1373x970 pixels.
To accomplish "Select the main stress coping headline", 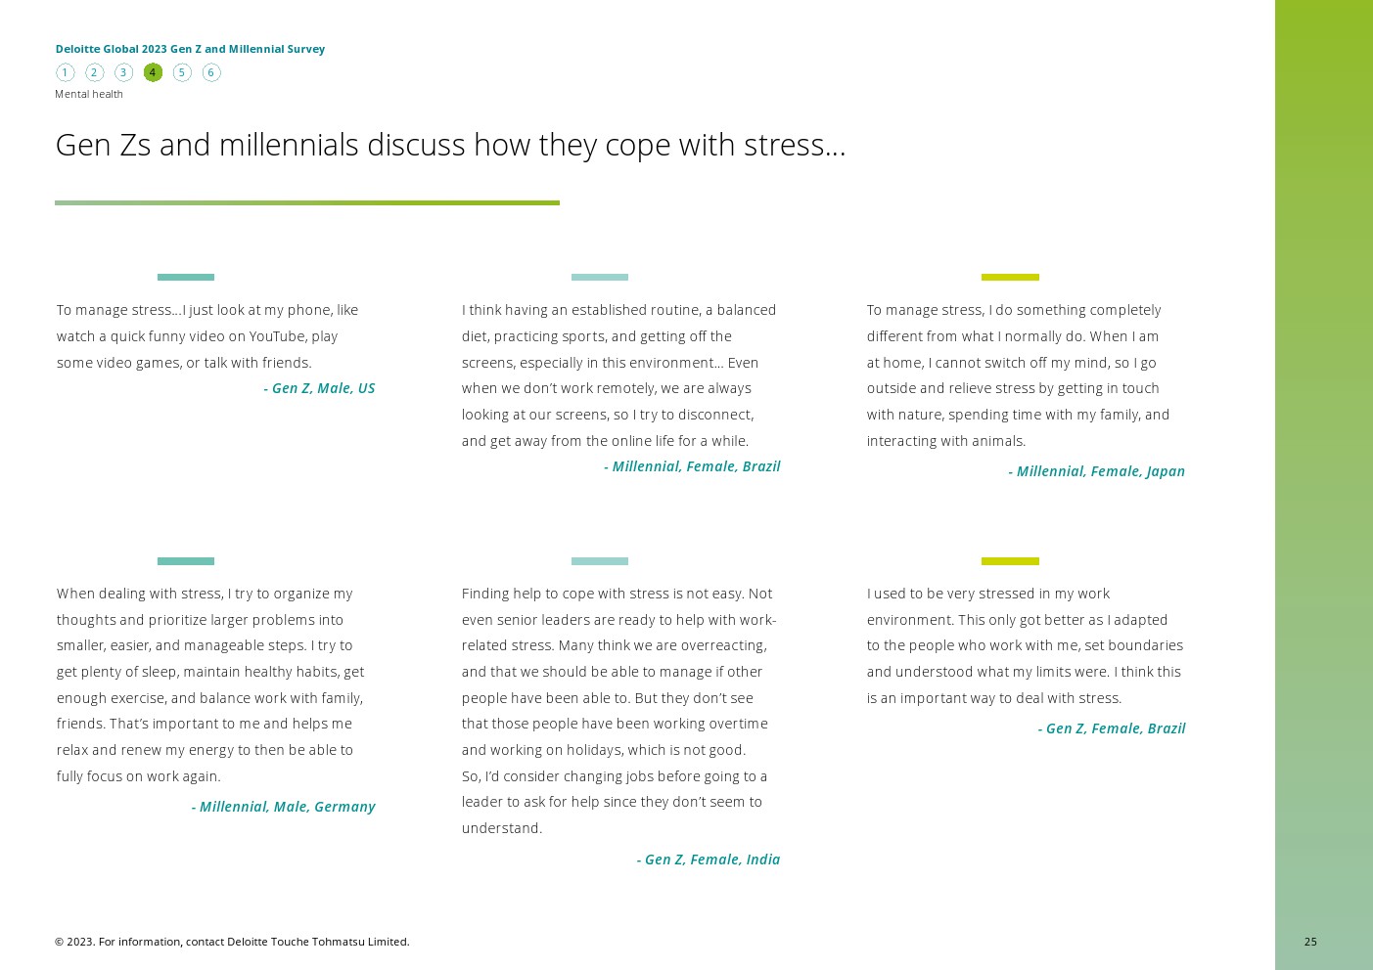I will pos(450,145).
